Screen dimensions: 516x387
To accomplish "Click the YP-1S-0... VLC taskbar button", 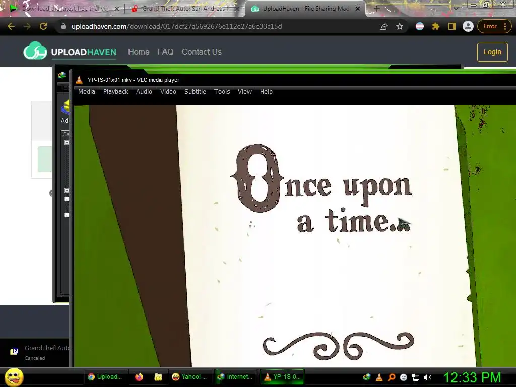I will click(282, 377).
